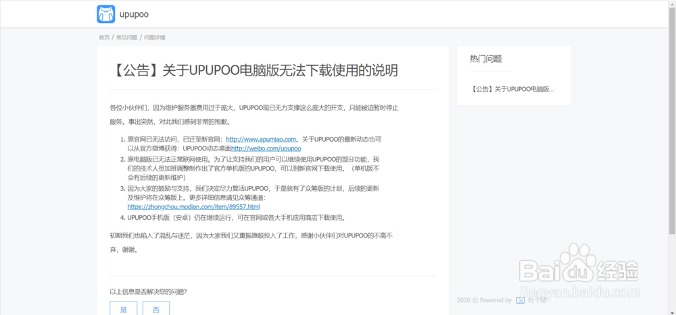Click the 否 feedback button
The width and height of the screenshot is (676, 315).
(x=156, y=308)
